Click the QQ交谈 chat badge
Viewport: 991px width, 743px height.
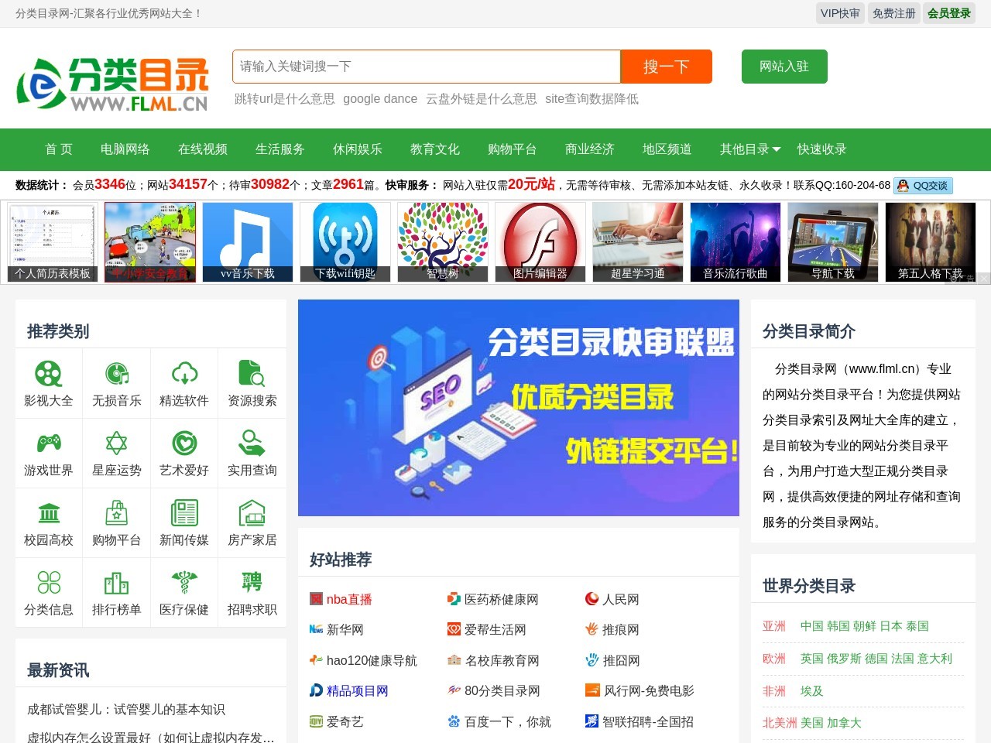[923, 186]
